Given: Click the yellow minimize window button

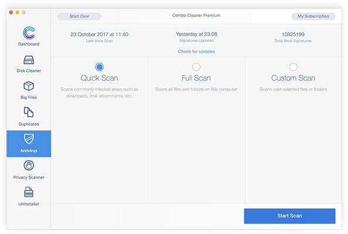Looking at the screenshot, I should tap(17, 12).
